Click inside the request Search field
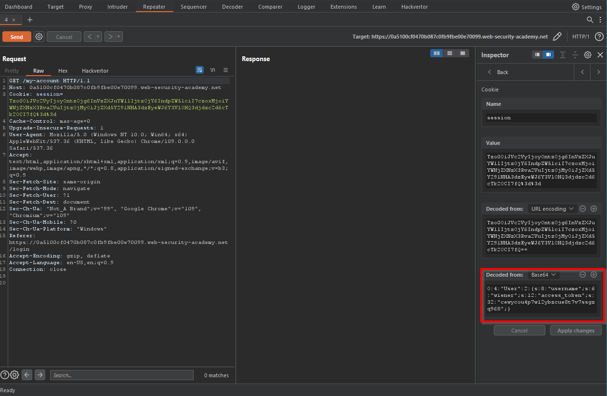This screenshot has width=607, height=396. [121, 375]
